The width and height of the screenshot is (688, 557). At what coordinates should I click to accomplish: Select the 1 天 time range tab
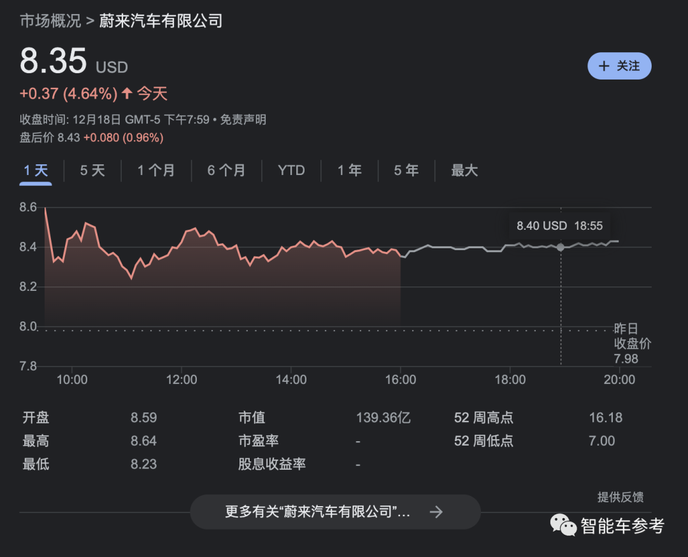point(36,171)
